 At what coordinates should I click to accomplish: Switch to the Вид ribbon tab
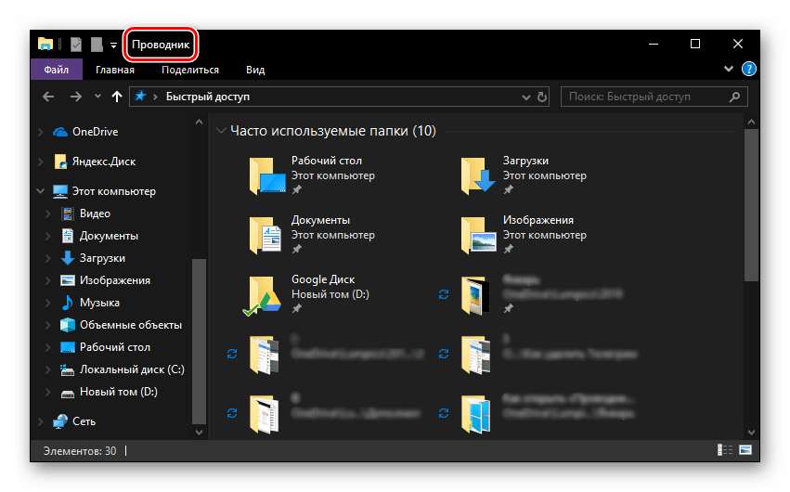click(x=255, y=70)
